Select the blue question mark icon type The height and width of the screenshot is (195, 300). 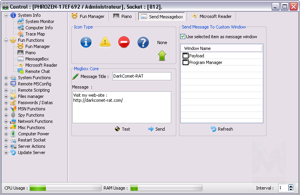point(143,42)
